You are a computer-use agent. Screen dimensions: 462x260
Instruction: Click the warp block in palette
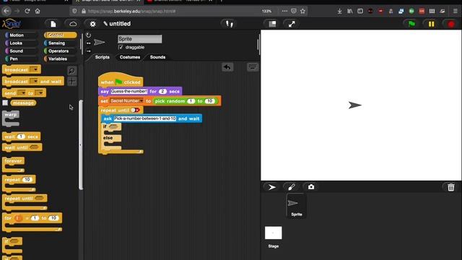point(11,115)
